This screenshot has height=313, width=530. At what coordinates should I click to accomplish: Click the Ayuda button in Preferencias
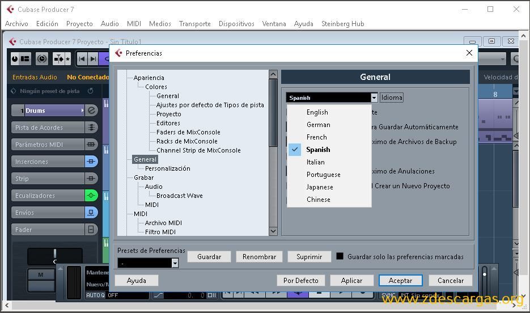tap(137, 281)
